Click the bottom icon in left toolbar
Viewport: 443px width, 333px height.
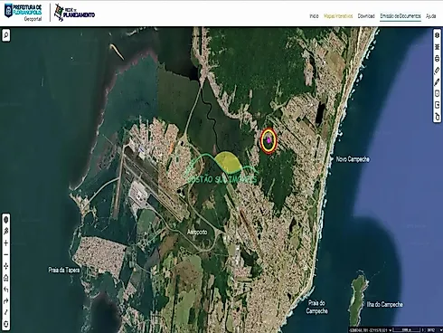click(x=6, y=324)
